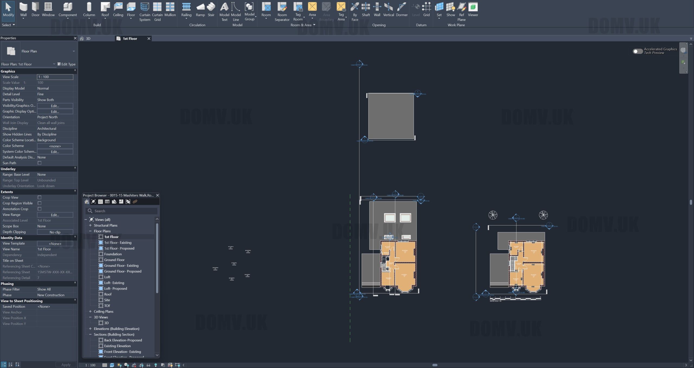Expand the Structural Plans tree node
This screenshot has height=368, width=694.
(90, 225)
